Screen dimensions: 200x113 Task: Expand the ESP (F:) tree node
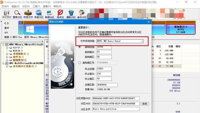click(7, 48)
